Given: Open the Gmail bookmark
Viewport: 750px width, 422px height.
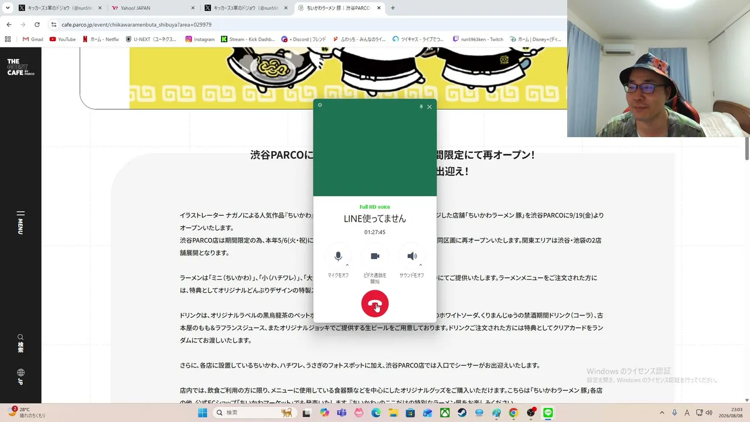Looking at the screenshot, I should point(33,39).
